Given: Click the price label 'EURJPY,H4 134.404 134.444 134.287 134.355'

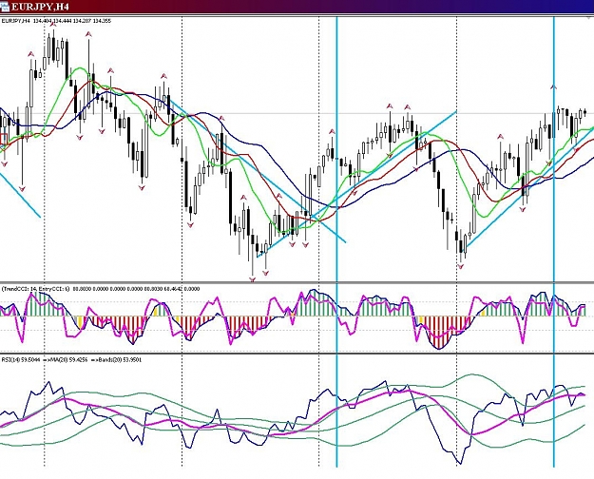Looking at the screenshot, I should point(56,21).
